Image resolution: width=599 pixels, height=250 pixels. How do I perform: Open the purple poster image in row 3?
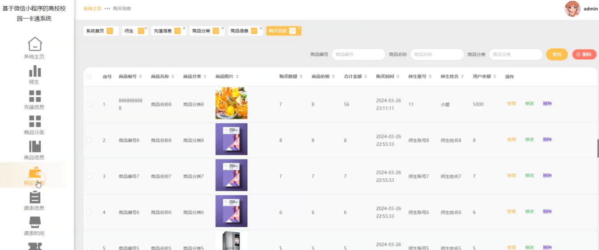[x=231, y=175]
